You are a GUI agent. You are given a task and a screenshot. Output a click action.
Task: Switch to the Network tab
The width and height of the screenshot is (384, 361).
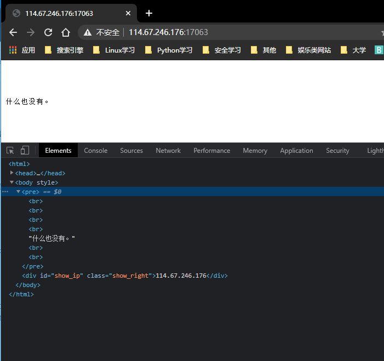coord(168,151)
